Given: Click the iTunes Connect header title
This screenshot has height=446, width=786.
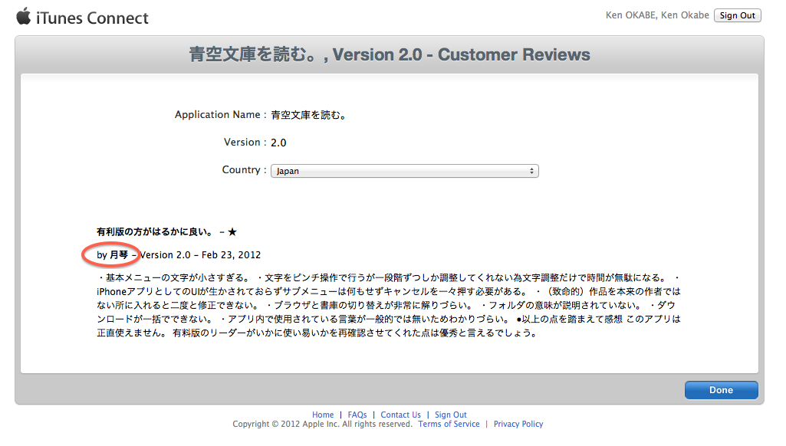Looking at the screenshot, I should pos(92,18).
